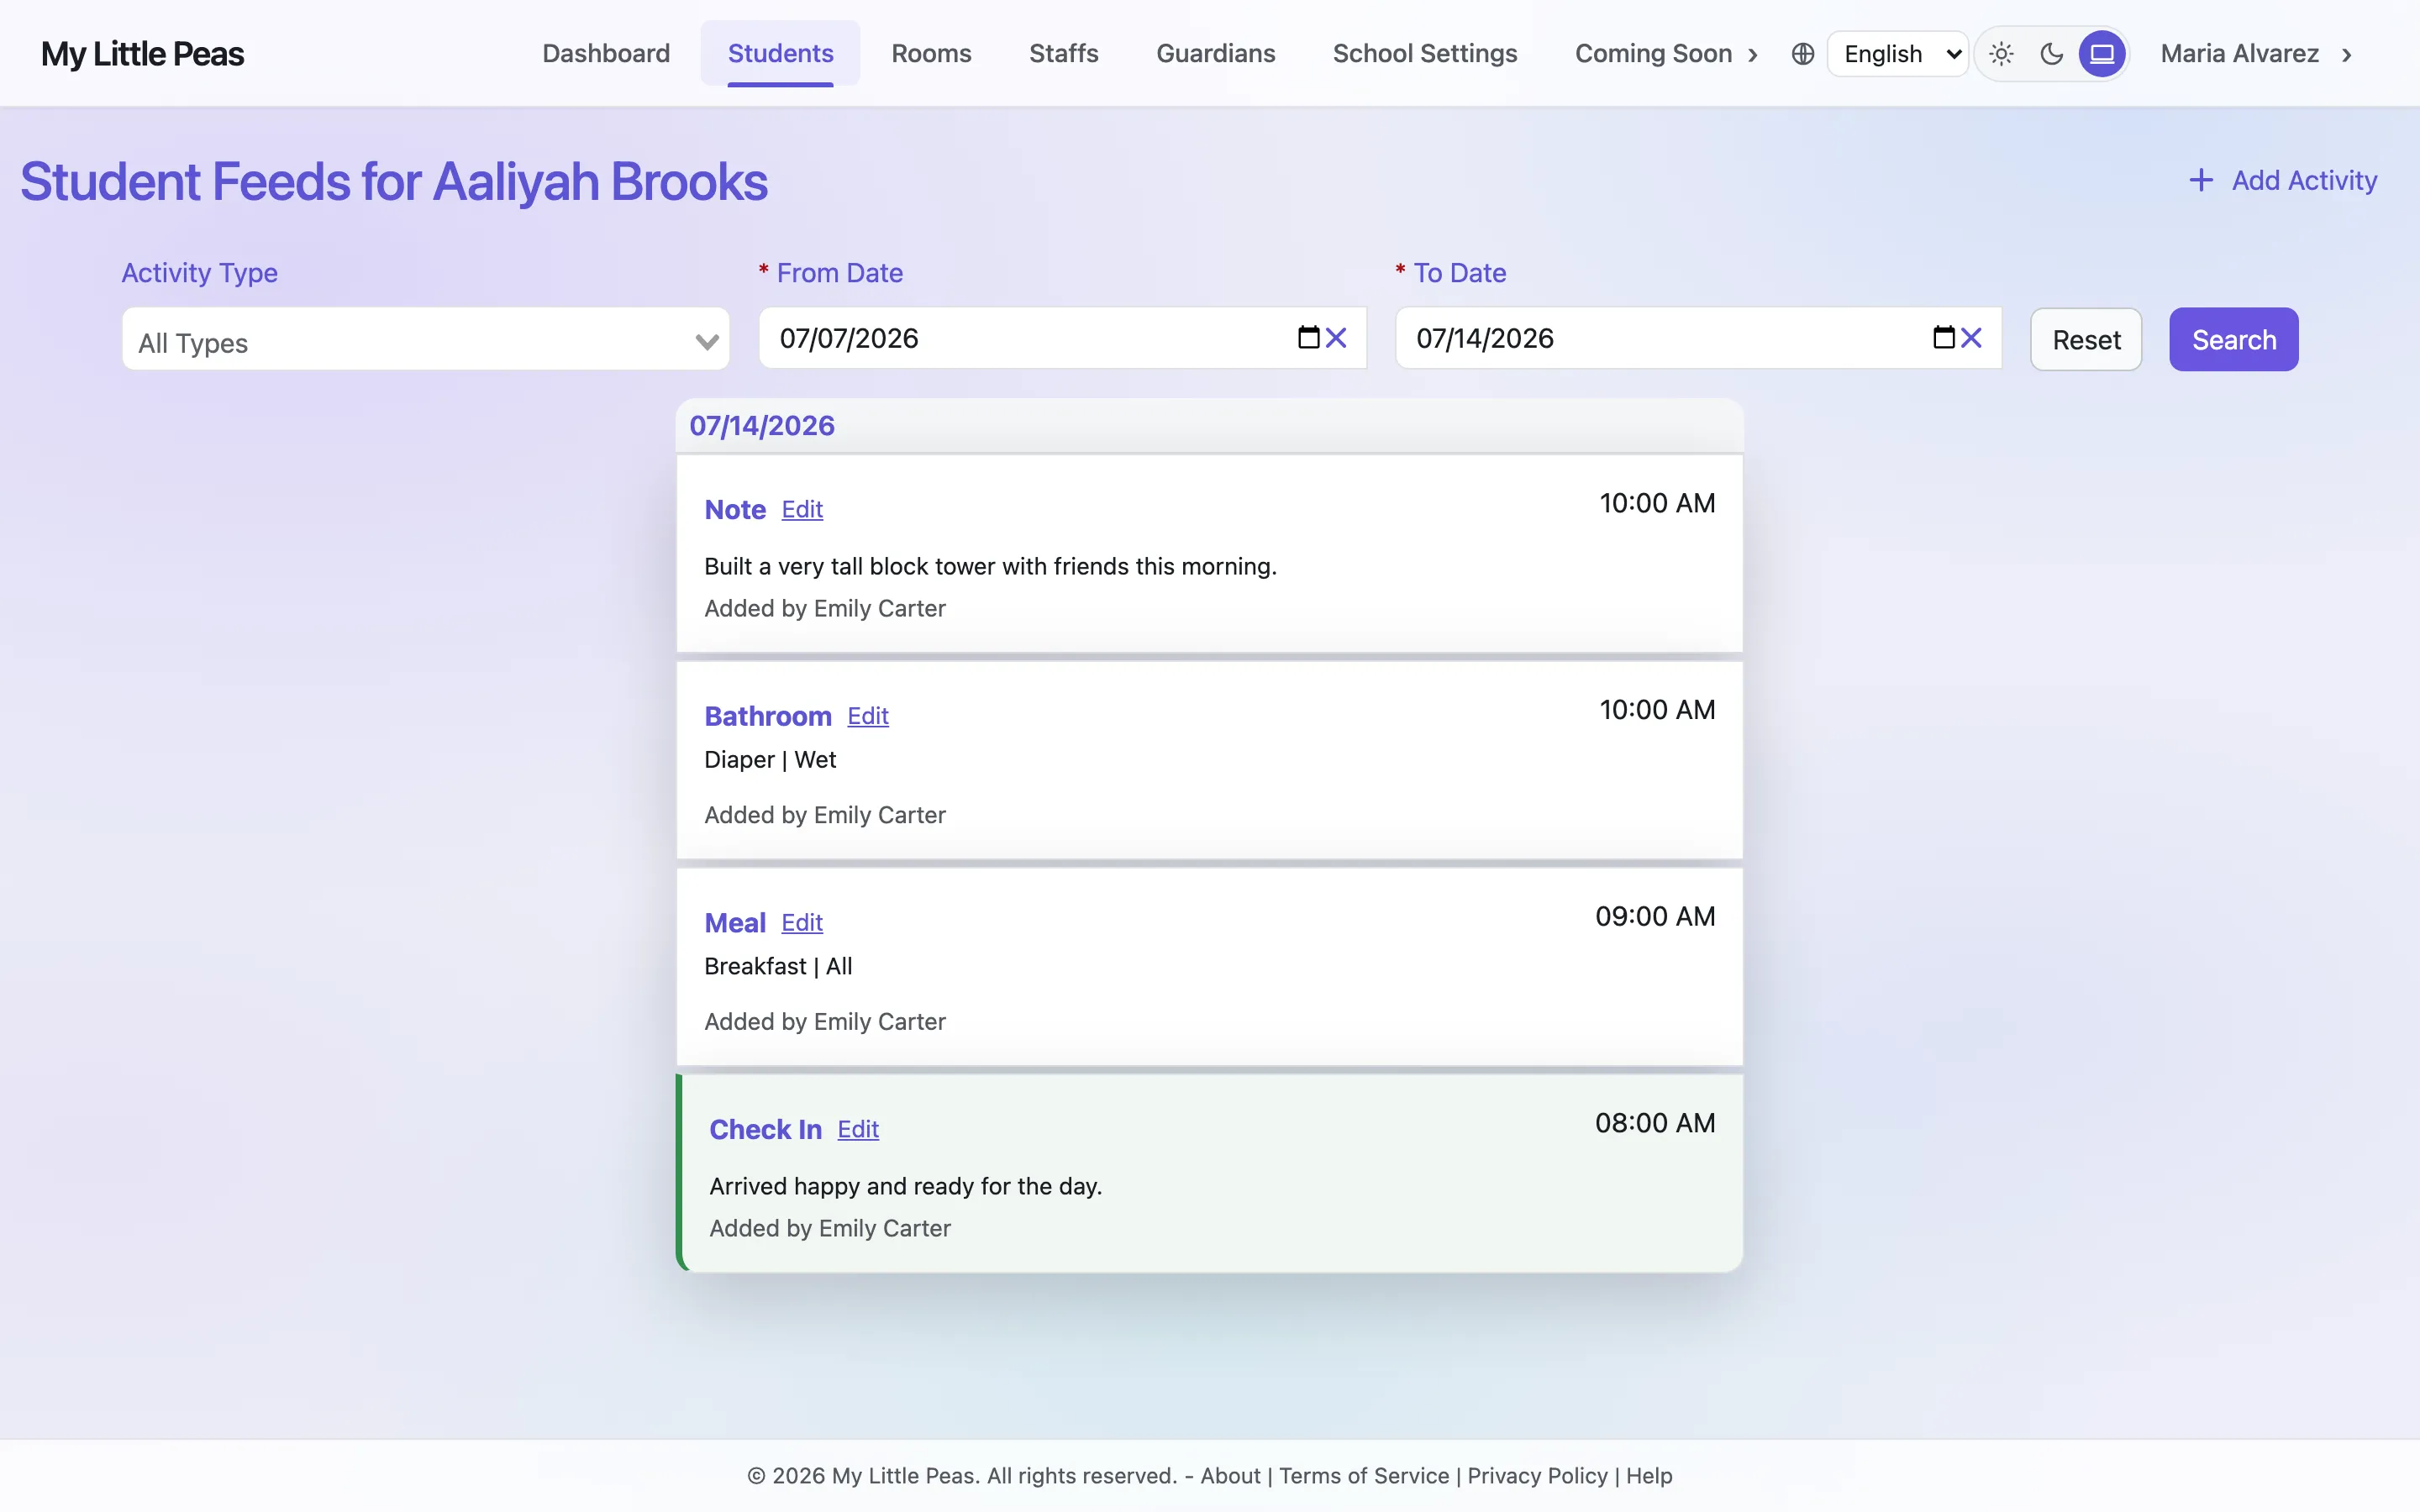Click the My Little Peas logo
The height and width of the screenshot is (1512, 2420).
pyautogui.click(x=142, y=54)
